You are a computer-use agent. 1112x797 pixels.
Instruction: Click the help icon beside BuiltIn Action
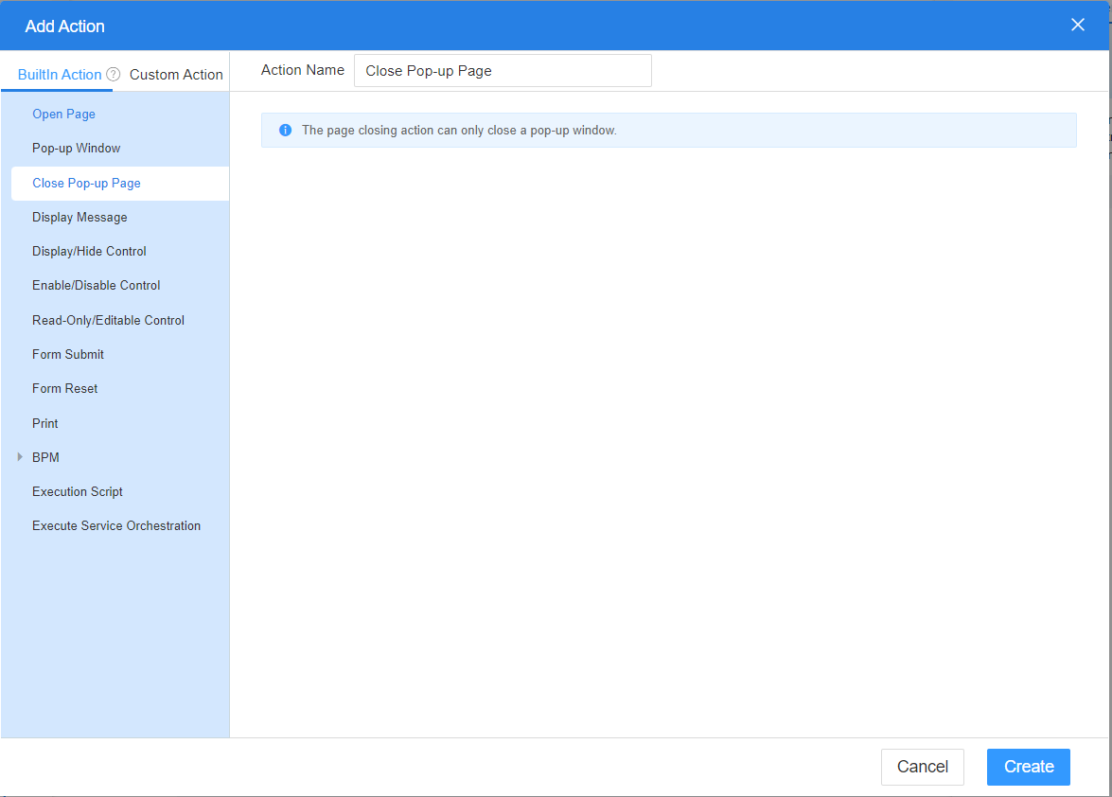[x=114, y=75]
